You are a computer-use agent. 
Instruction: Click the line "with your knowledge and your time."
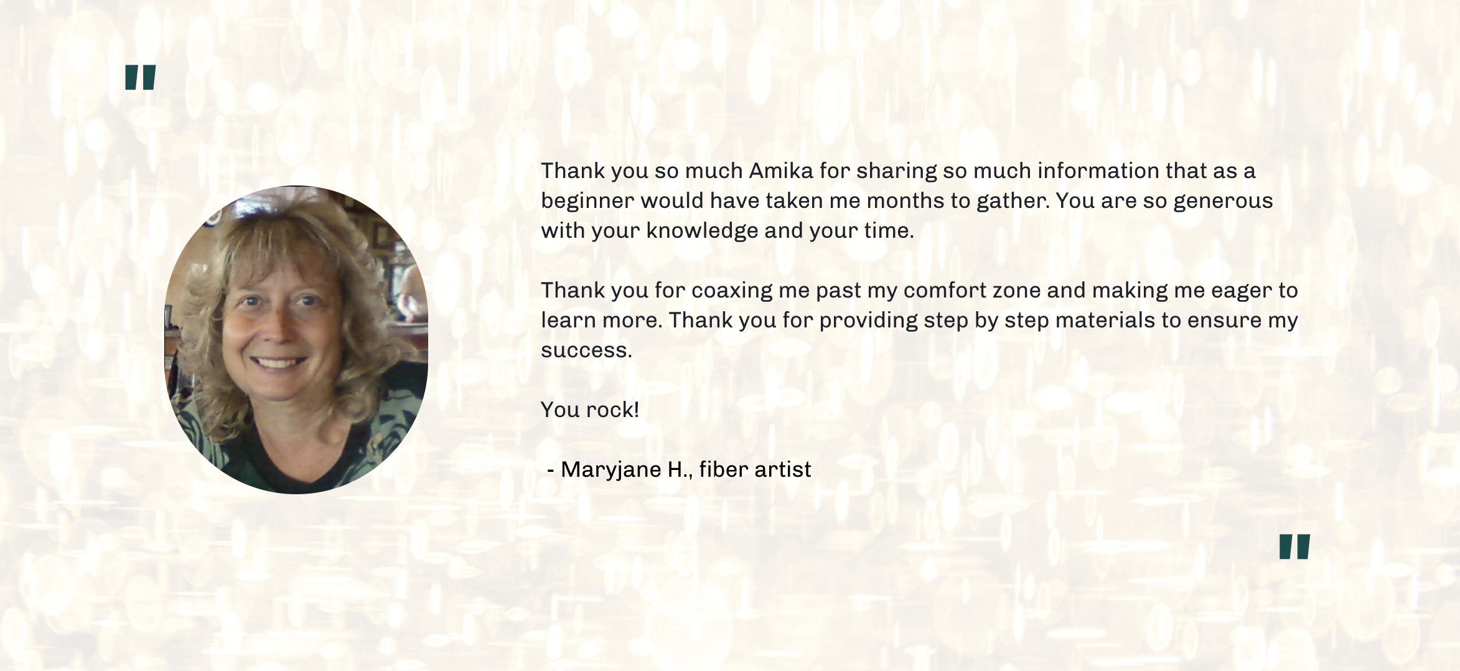pyautogui.click(x=728, y=230)
